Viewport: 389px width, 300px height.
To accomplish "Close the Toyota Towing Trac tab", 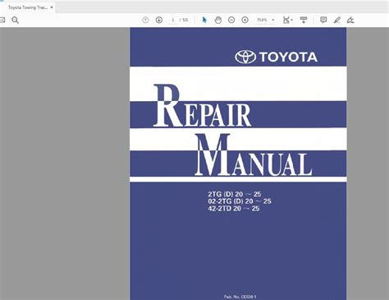I will [52, 7].
